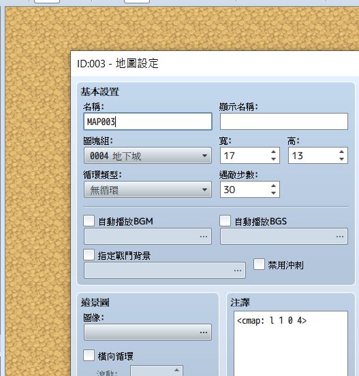Click the 顯示名稱 text field

pos(284,122)
